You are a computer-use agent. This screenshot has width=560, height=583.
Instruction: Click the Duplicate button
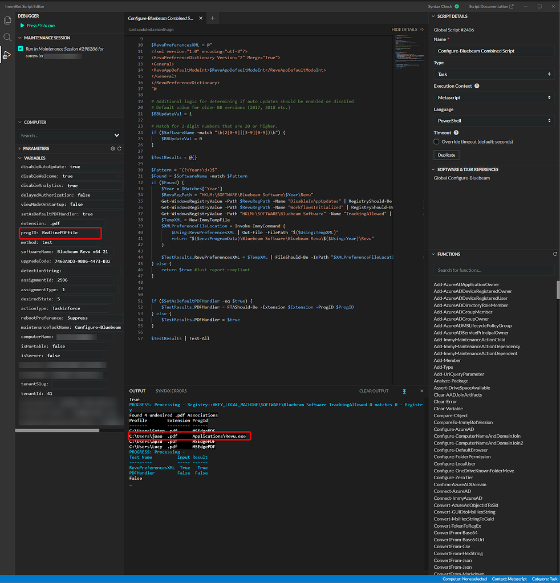[446, 154]
